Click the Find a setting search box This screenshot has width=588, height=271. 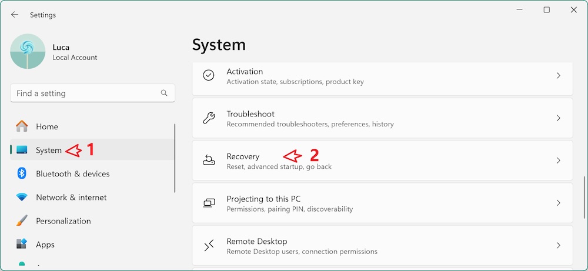point(85,93)
